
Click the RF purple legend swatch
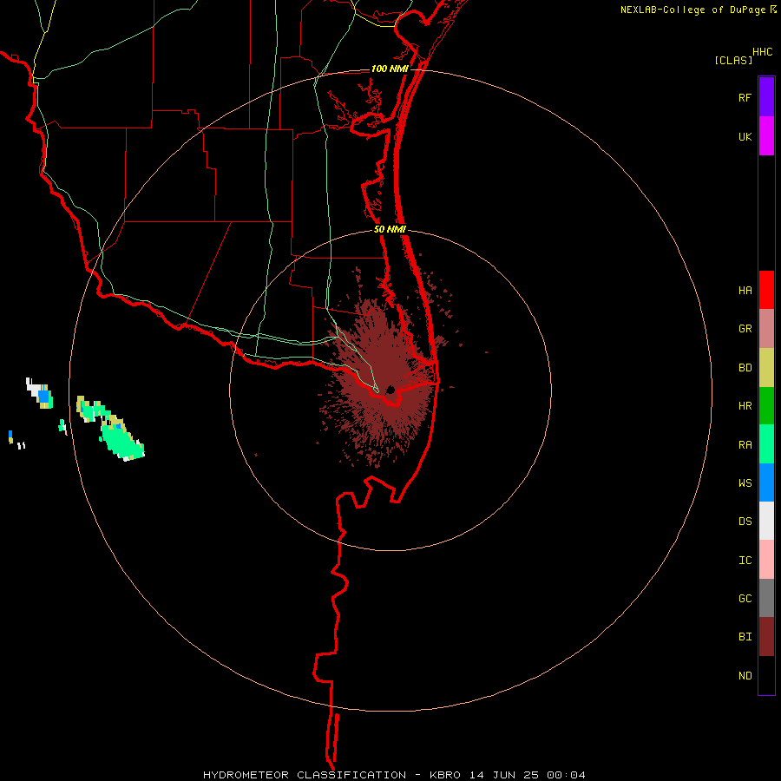coord(766,97)
